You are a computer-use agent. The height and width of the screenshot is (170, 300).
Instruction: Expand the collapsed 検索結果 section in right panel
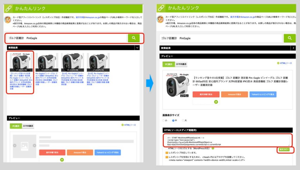click(293, 48)
